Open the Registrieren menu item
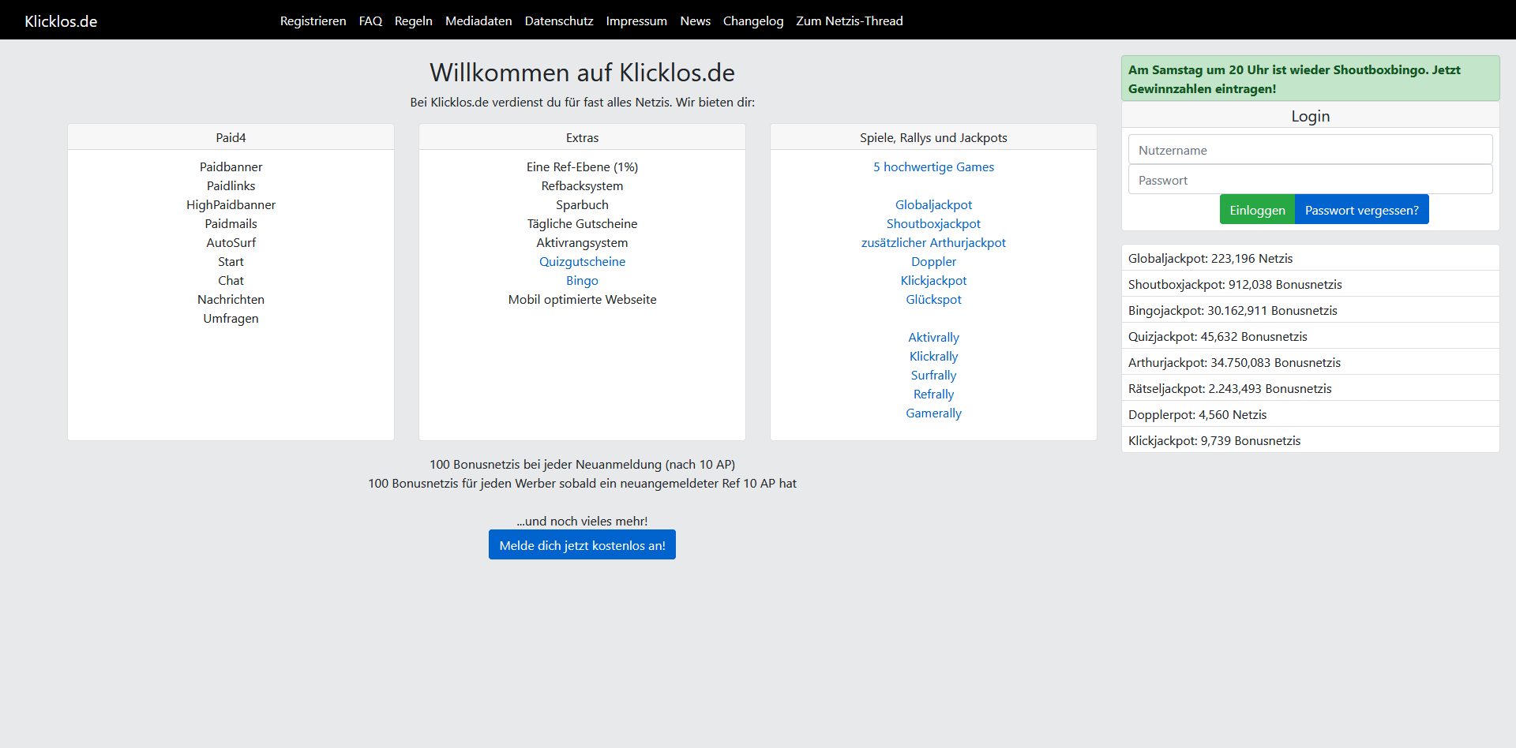The width and height of the screenshot is (1516, 748). click(x=313, y=21)
